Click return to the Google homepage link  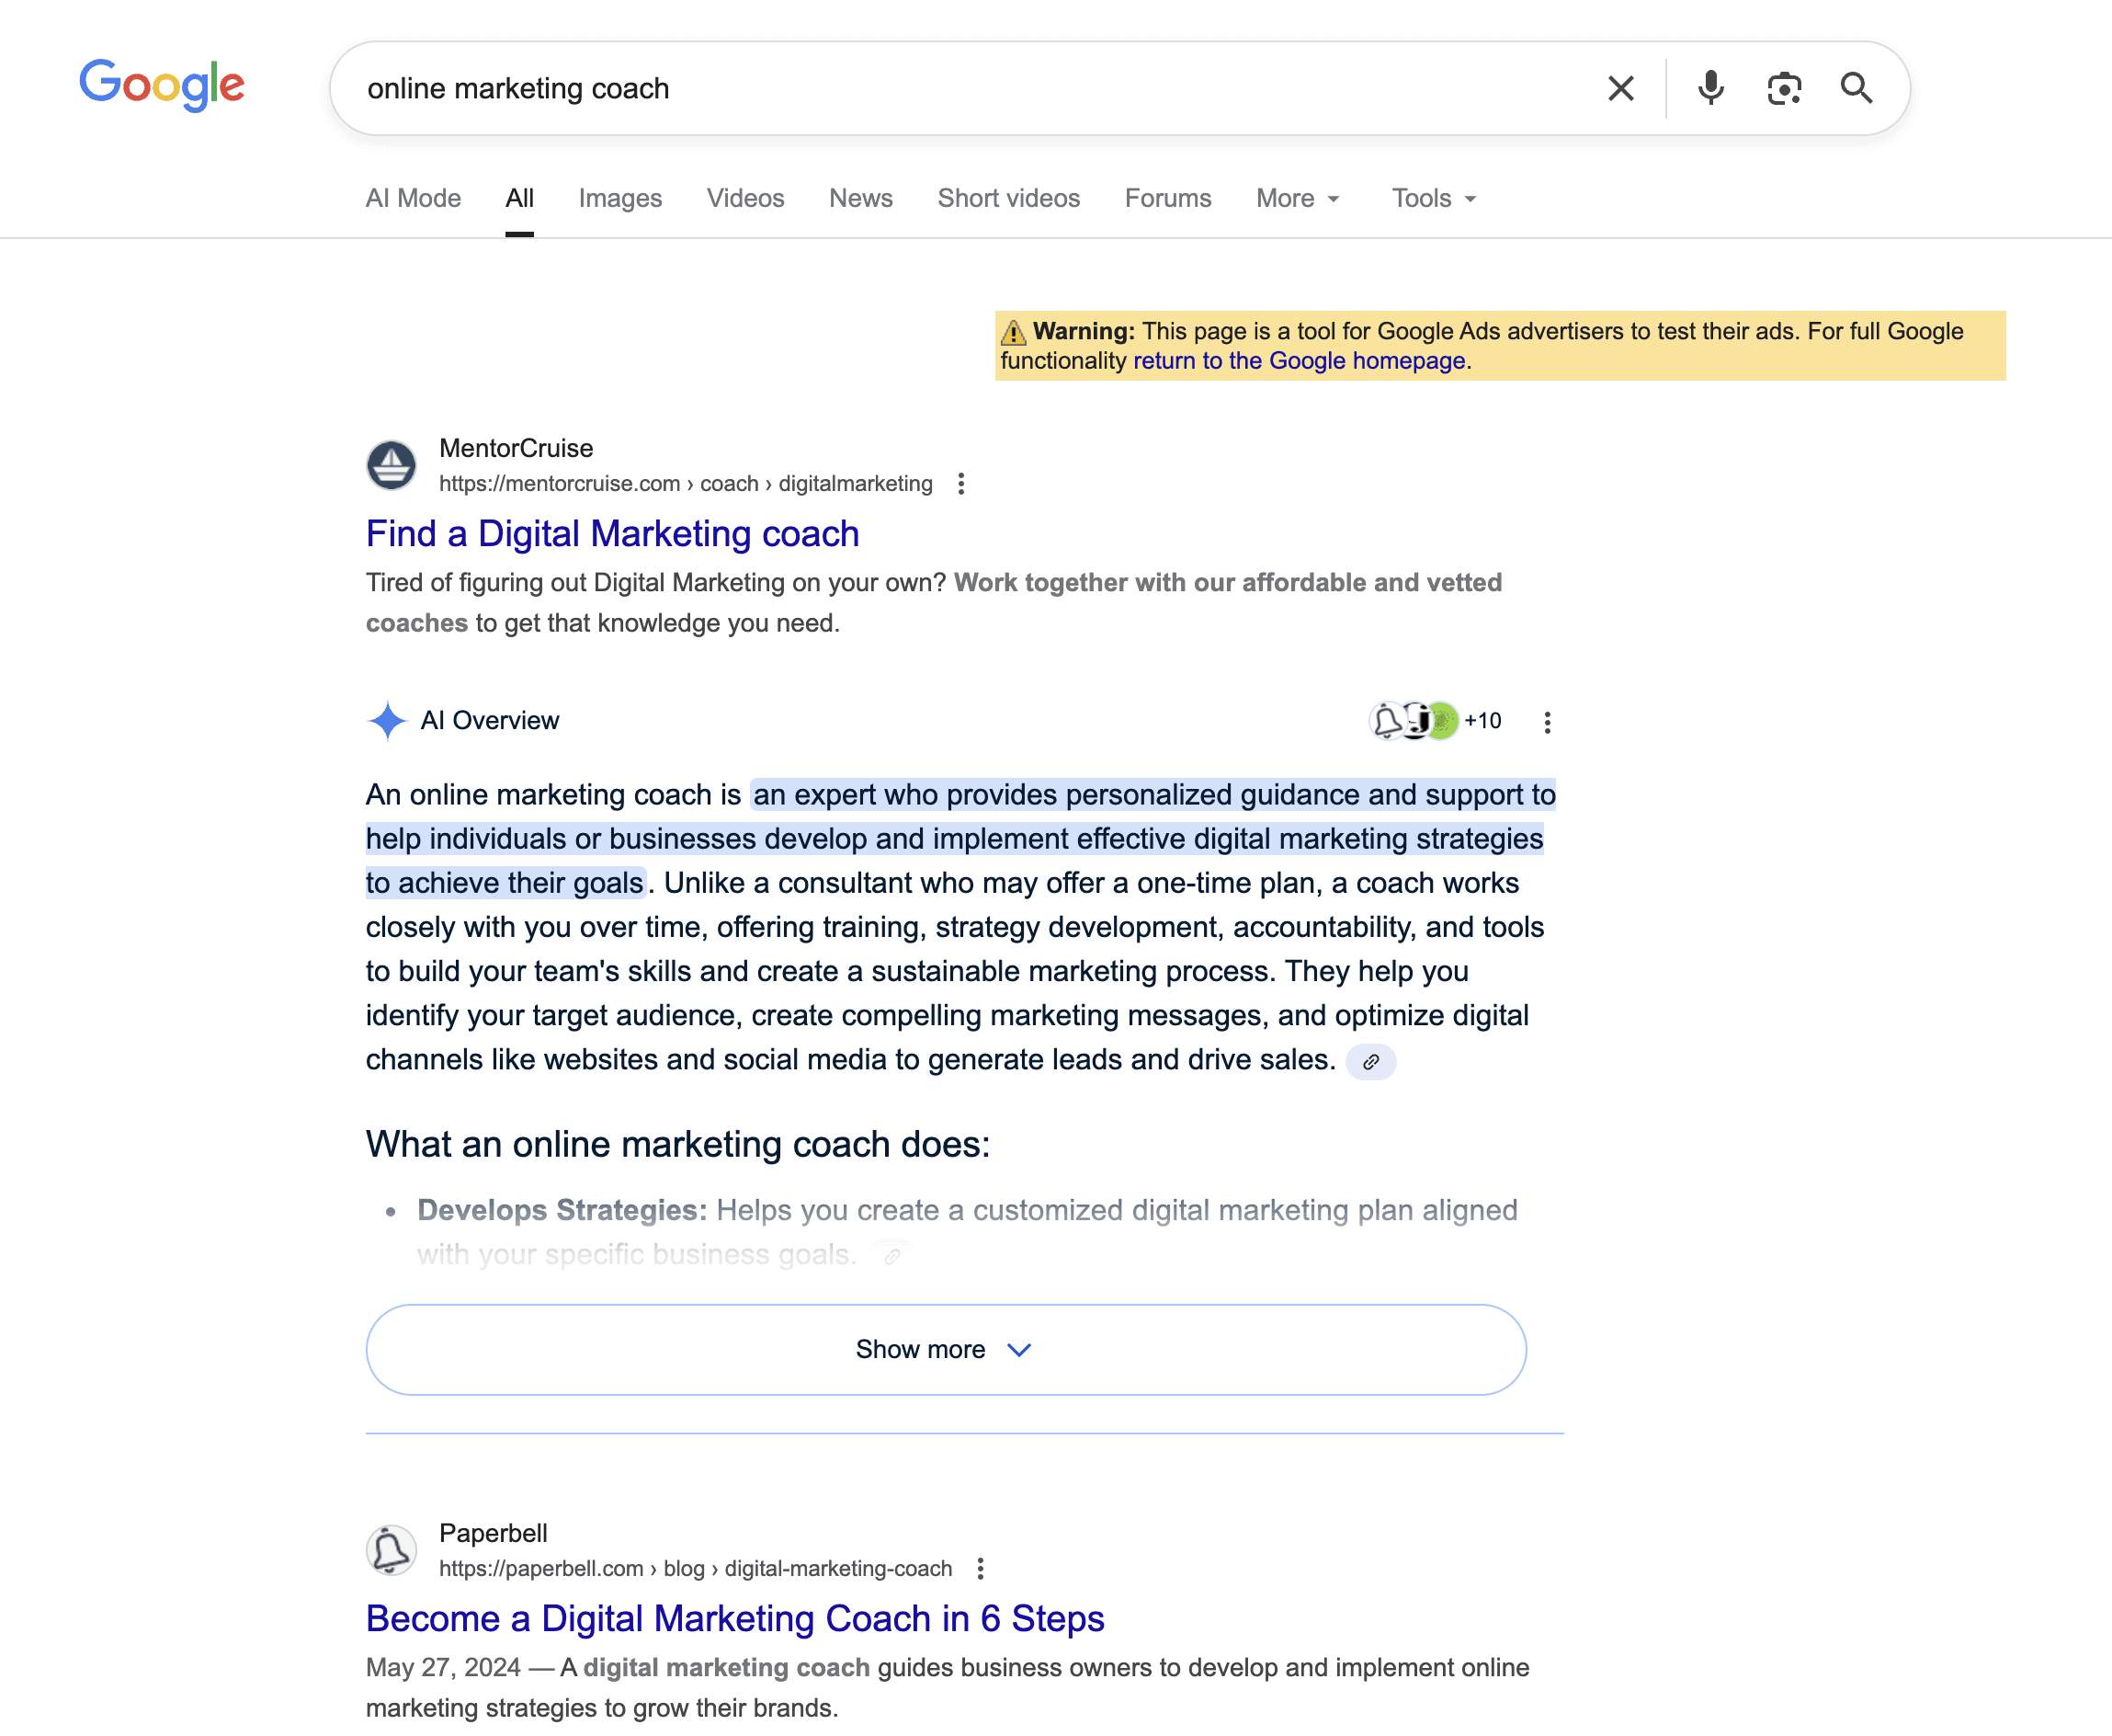click(x=1299, y=361)
